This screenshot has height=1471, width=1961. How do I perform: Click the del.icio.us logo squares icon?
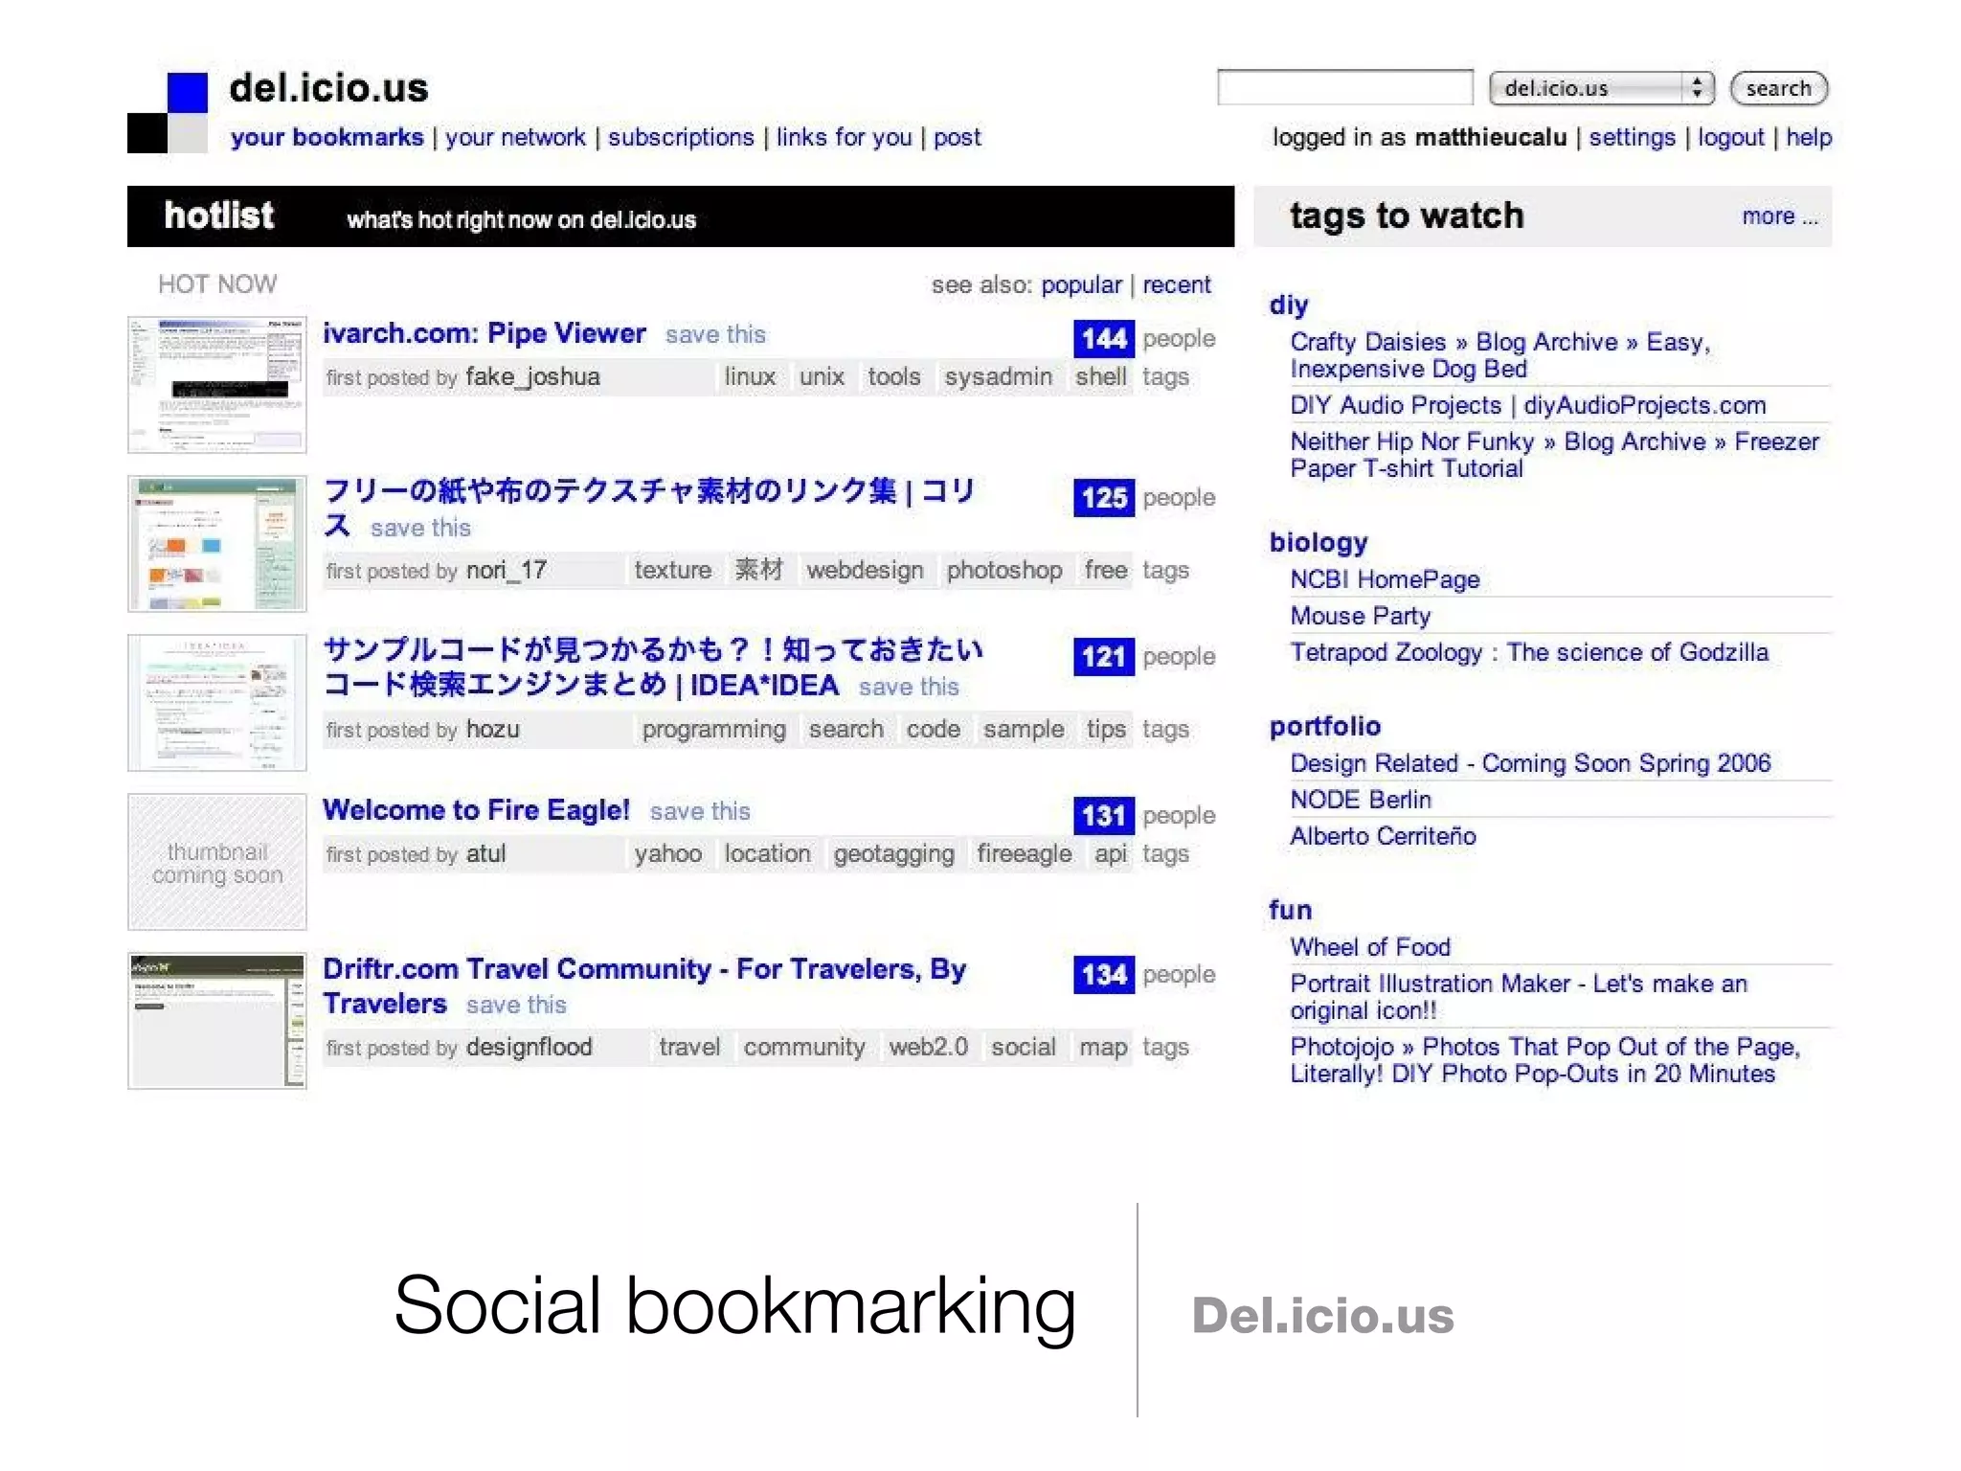pos(168,113)
